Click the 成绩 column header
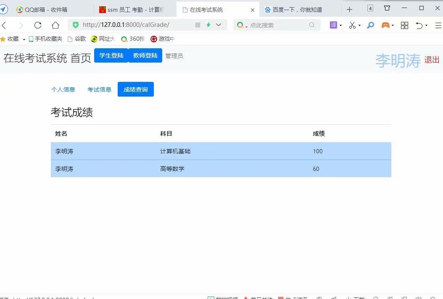 pos(319,134)
